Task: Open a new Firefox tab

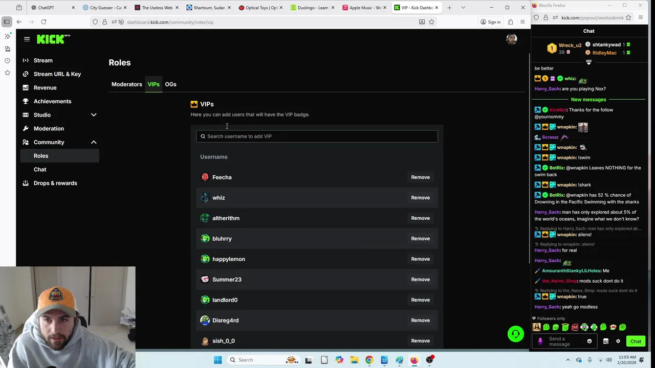Action: 449,8
